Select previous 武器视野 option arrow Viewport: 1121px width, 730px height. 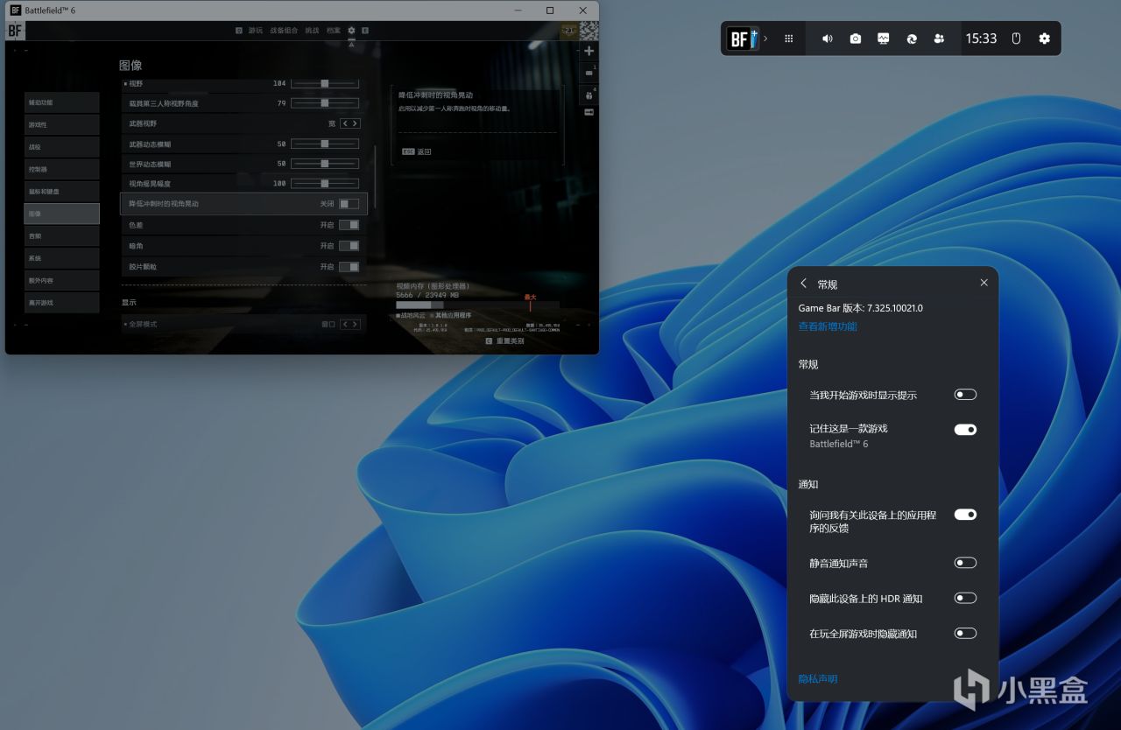(x=345, y=123)
